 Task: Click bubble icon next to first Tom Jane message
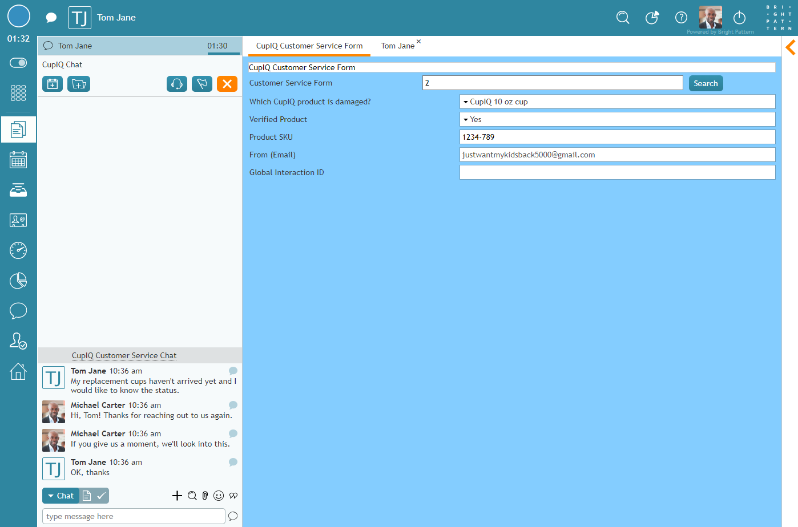233,371
